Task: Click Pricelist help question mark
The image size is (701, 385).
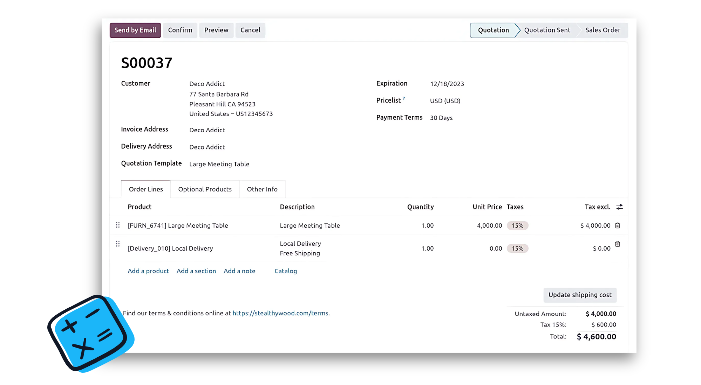Action: tap(404, 99)
